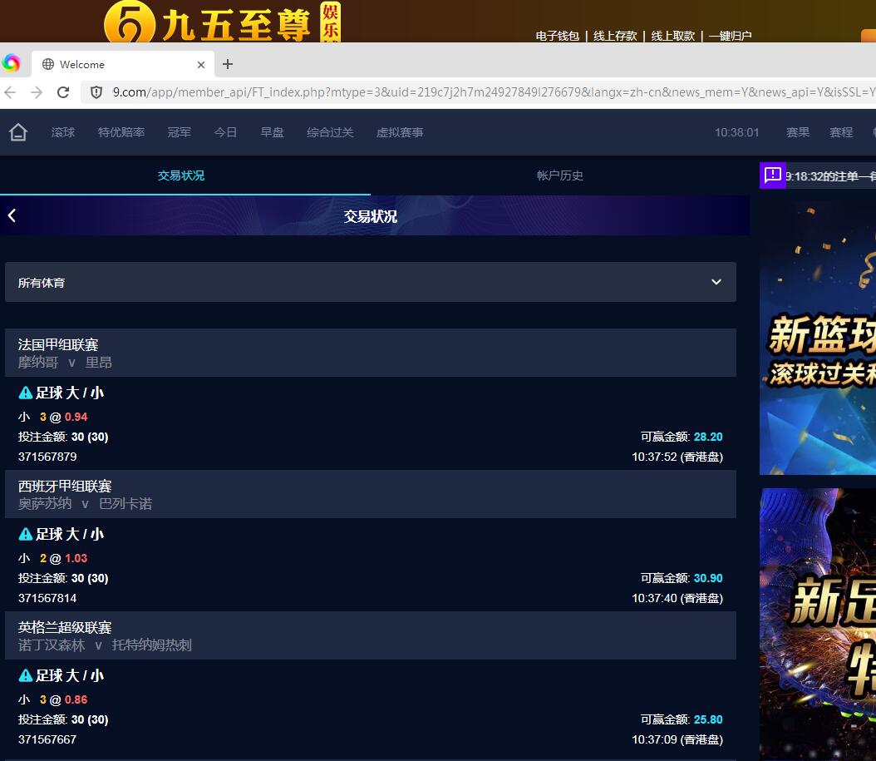
Task: Click warning triangle icon for bet 371567667
Action: click(25, 676)
